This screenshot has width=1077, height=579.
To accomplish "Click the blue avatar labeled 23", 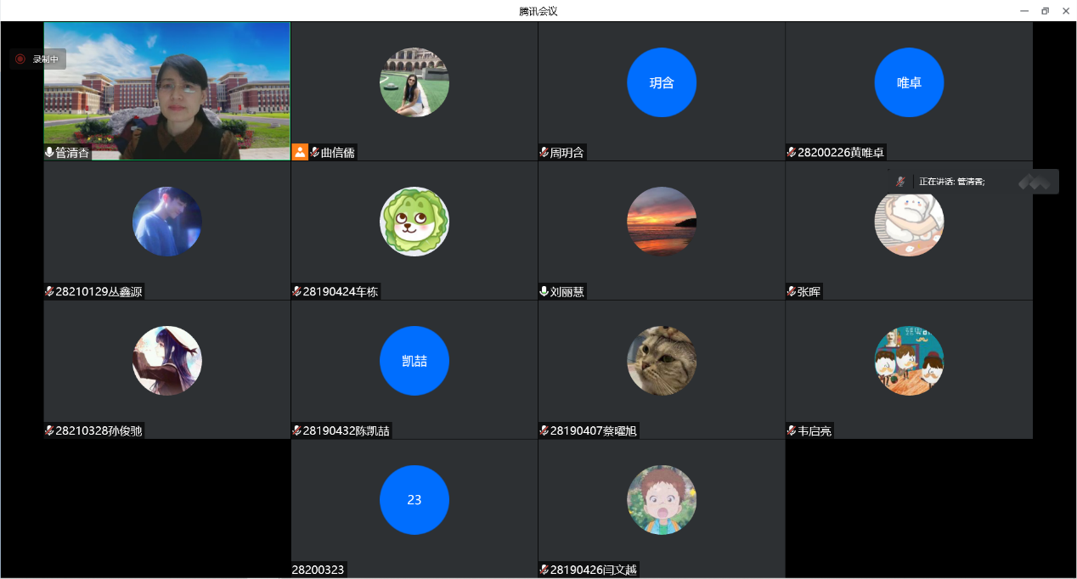I will tap(414, 500).
